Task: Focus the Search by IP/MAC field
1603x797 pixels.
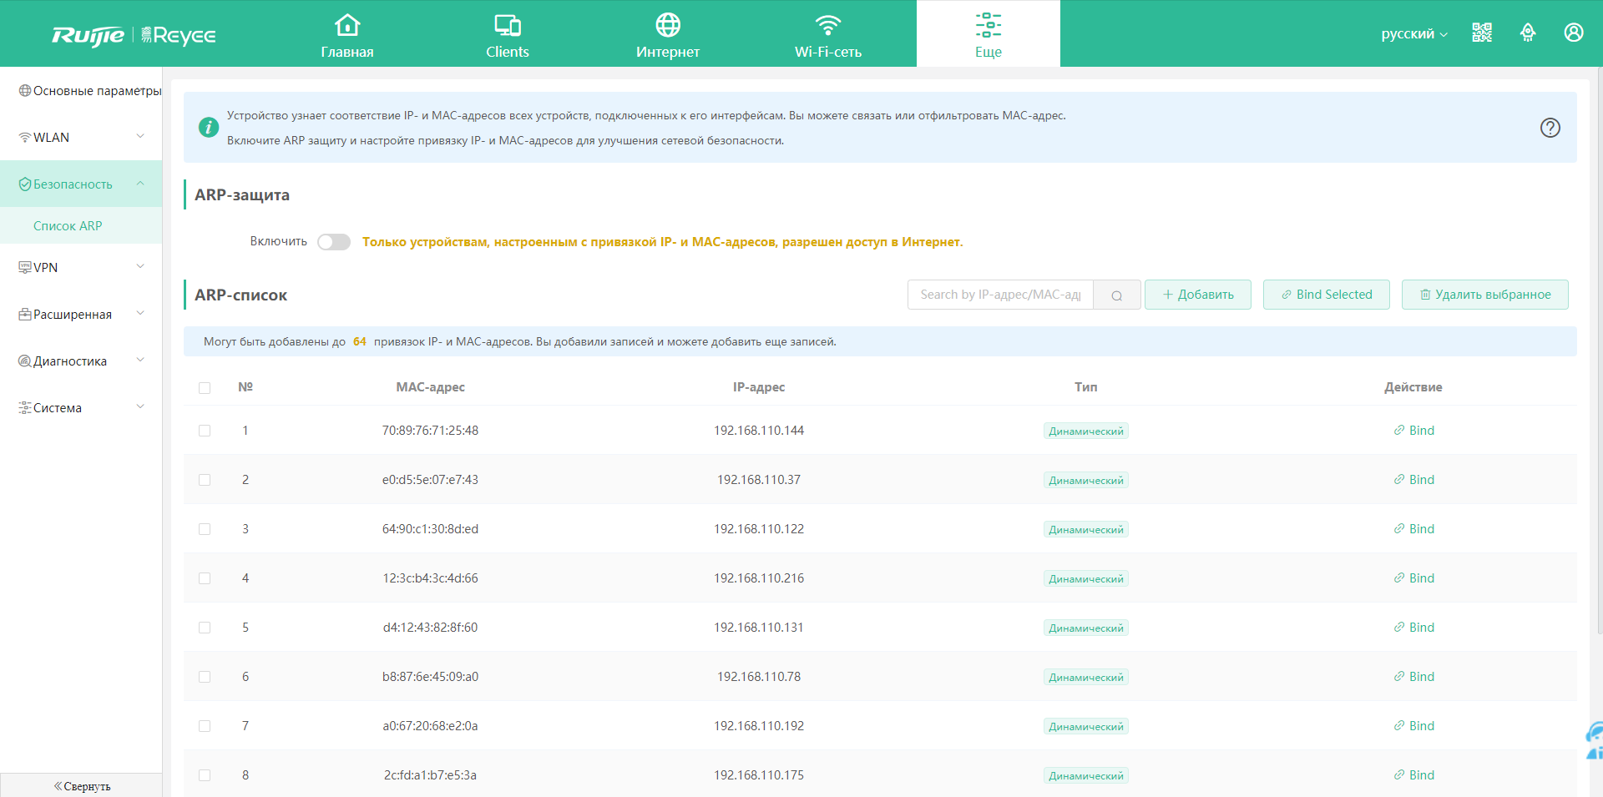Action: (1000, 295)
